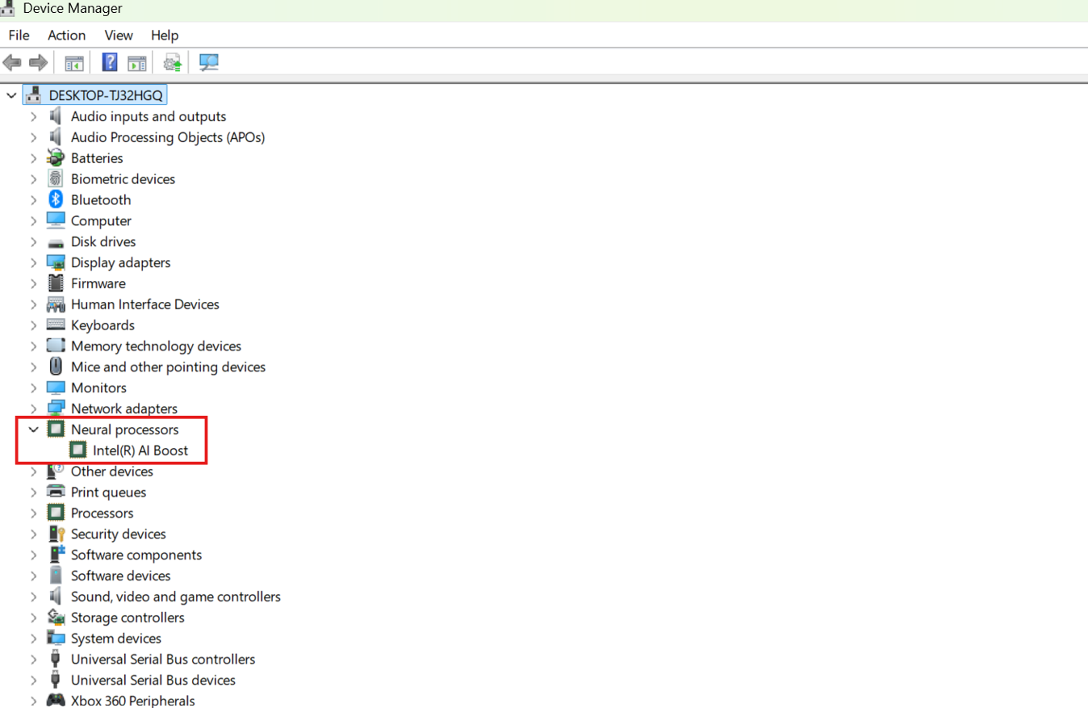
Task: Select the Processors category label
Action: pos(102,513)
